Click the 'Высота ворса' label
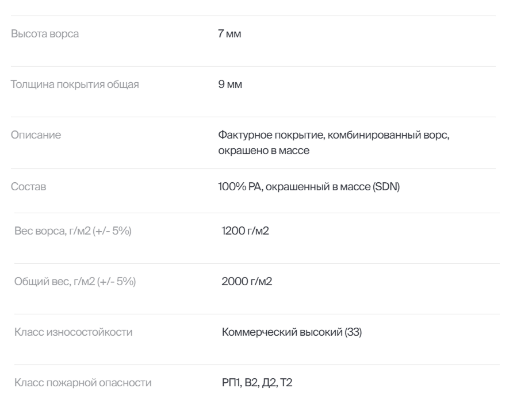 45,34
